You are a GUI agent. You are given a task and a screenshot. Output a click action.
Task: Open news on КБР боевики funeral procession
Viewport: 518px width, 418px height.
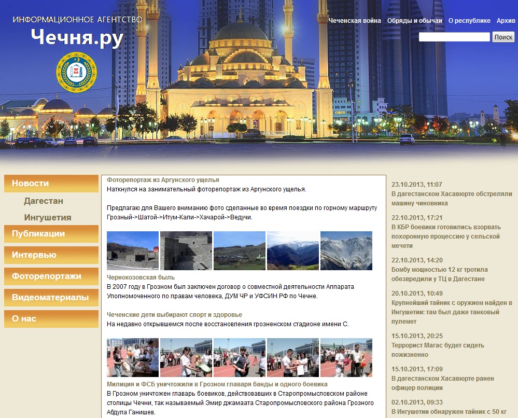[446, 236]
